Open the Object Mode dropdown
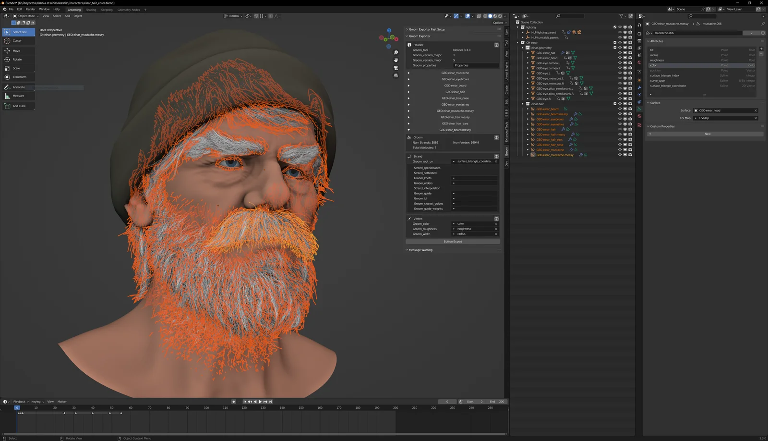Viewport: 768px width, 441px height. (26, 16)
